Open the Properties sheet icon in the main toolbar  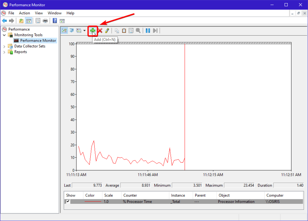[x=38, y=21]
